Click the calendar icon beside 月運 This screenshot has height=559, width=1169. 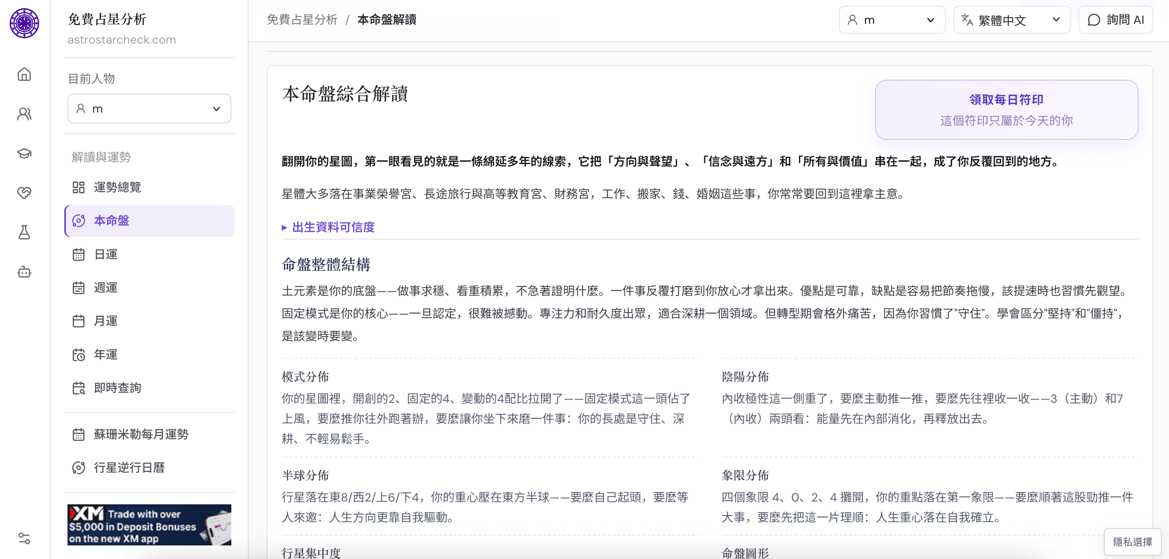point(79,321)
